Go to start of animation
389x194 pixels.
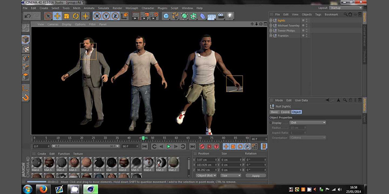pos(145,146)
